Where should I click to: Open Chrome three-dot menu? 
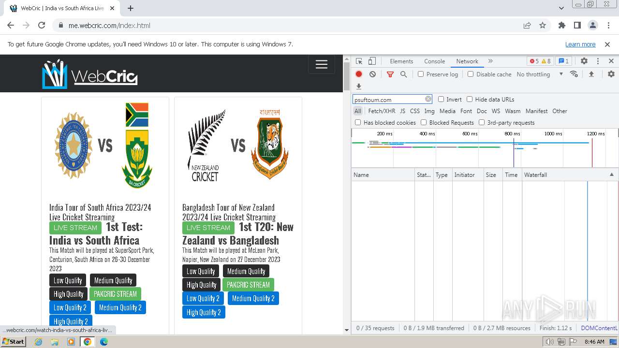click(608, 25)
